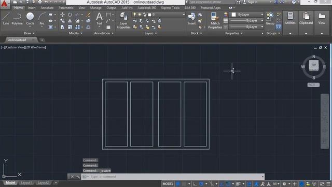Open the Insert ribbon tab
The width and height of the screenshot is (332, 187).
(32, 8)
